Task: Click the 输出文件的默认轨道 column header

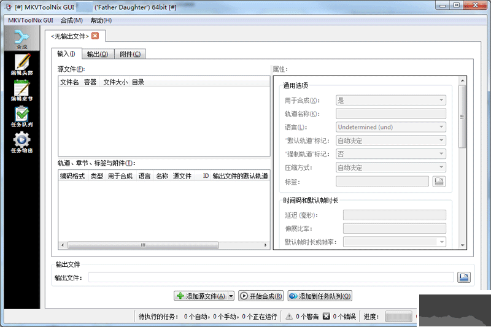Action: pyautogui.click(x=240, y=176)
